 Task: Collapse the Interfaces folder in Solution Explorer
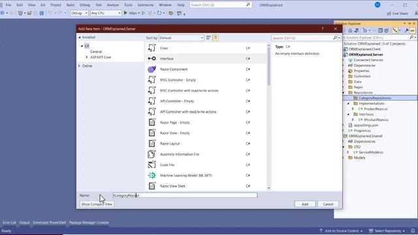(348, 114)
